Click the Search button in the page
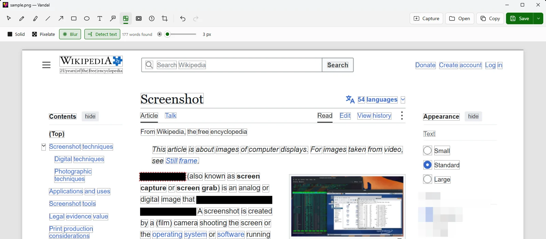546x239 pixels. coord(338,65)
